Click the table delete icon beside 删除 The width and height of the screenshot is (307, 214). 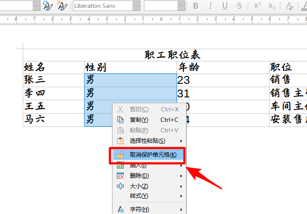[x=120, y=176]
